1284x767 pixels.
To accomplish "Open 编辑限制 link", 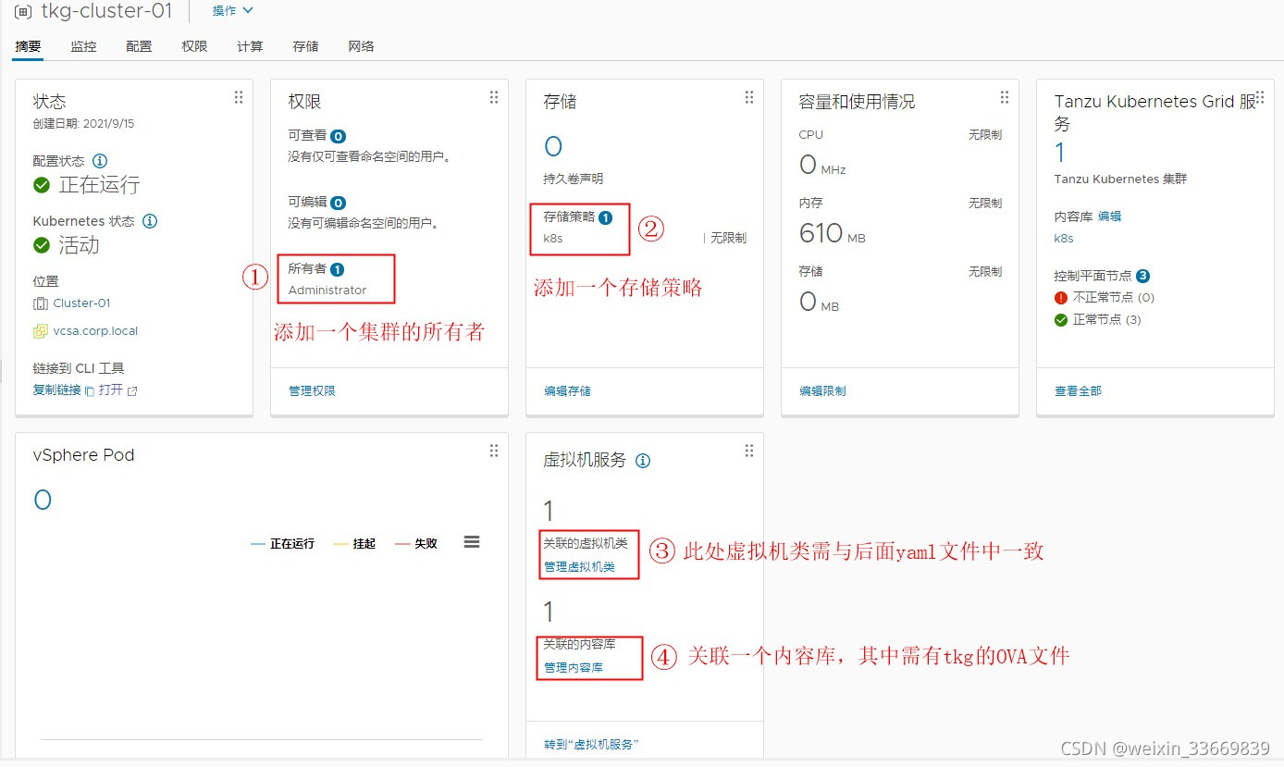I will tap(822, 391).
